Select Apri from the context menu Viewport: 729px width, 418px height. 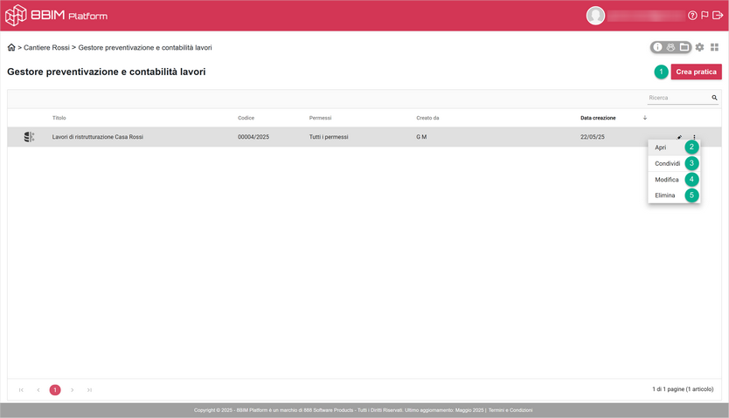(x=661, y=147)
